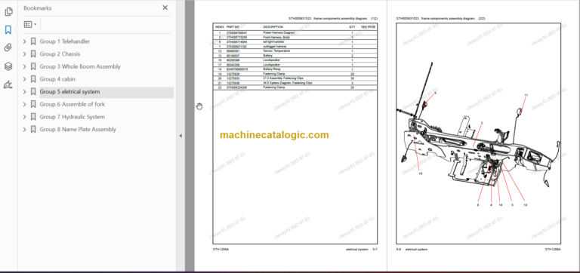
Task: Expand Group 4 cabin chevron
Action: [x=24, y=79]
